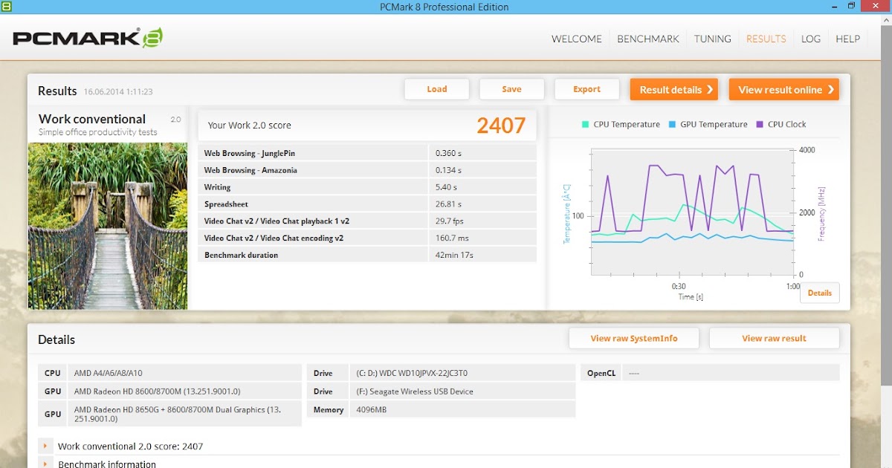The height and width of the screenshot is (468, 892).
Task: Select the Spreadsheet result row
Action: click(x=367, y=204)
